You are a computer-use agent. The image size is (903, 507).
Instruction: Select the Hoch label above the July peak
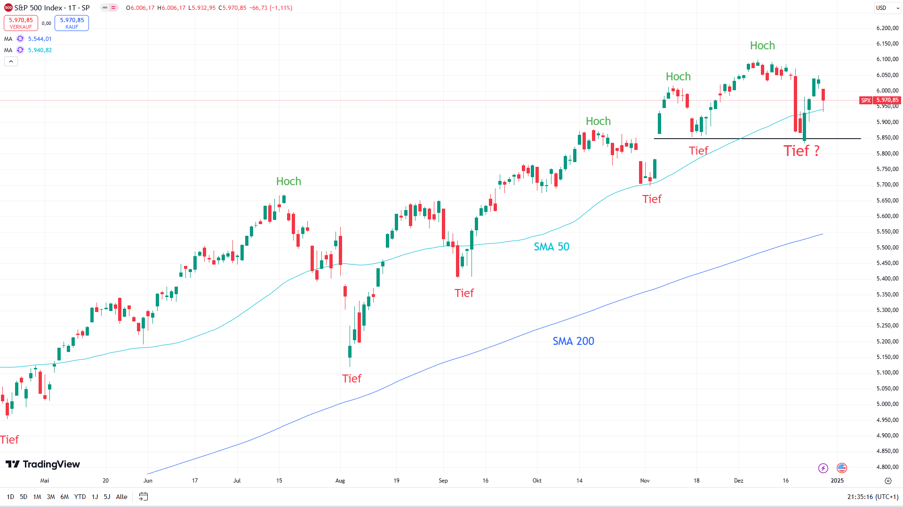coord(288,181)
